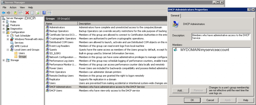Image resolution: width=256 pixels, height=105 pixels.
Task: Expand the Roles tree node
Action: pos(3,22)
